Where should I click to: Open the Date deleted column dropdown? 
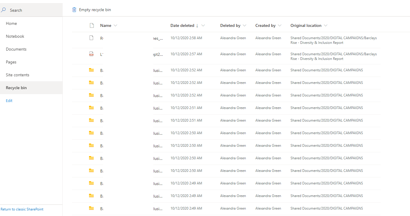tap(203, 25)
